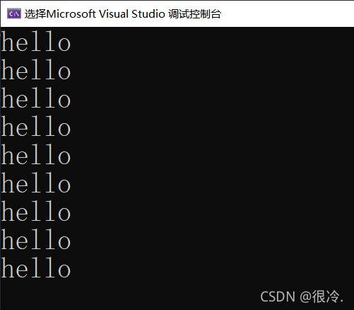Open the console window system menu icon

pyautogui.click(x=14, y=13)
